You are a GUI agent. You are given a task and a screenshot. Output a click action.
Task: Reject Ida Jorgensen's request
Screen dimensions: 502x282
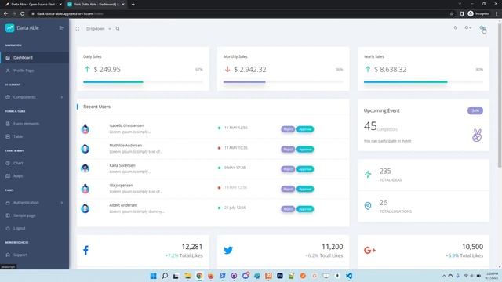pos(288,189)
